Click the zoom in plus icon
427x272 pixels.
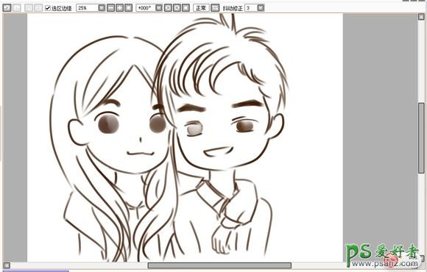pyautogui.click(x=119, y=7)
